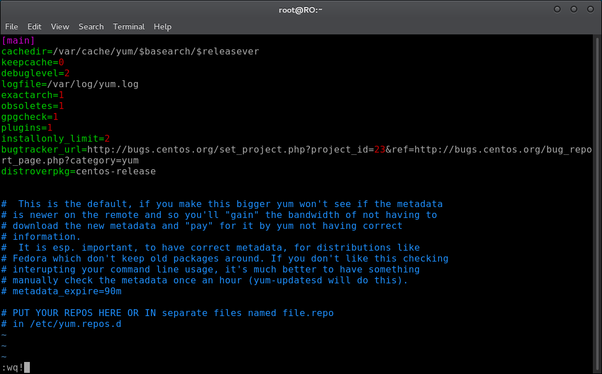This screenshot has height=374, width=602.
Task: Open the View menu
Action: point(60,26)
